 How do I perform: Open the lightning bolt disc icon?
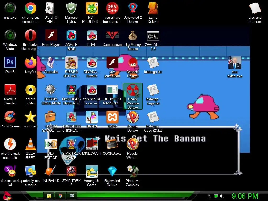pos(10,144)
